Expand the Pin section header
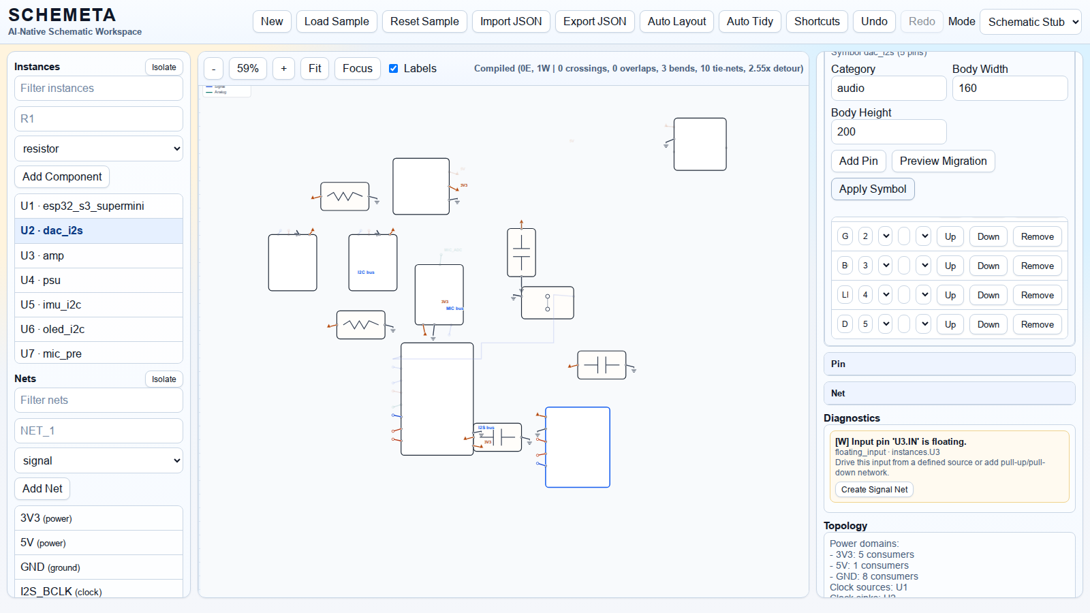This screenshot has height=613, width=1090. point(949,364)
